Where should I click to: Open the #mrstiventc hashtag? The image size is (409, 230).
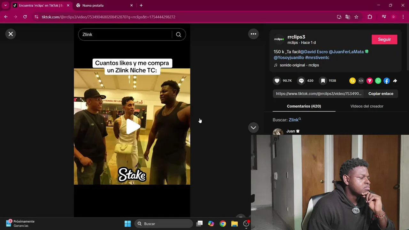317,57
